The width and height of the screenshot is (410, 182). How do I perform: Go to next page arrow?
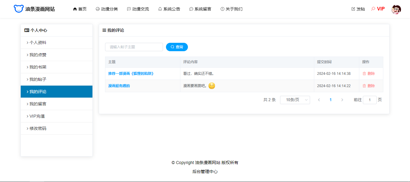342,100
